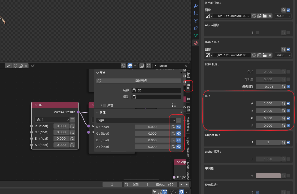Toggle eye visibility for R float property
The image size is (297, 194).
179,127
